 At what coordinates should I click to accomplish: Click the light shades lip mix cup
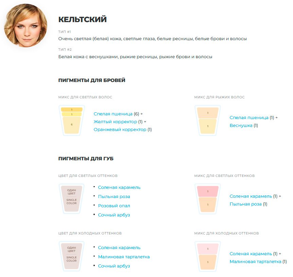click(x=208, y=199)
